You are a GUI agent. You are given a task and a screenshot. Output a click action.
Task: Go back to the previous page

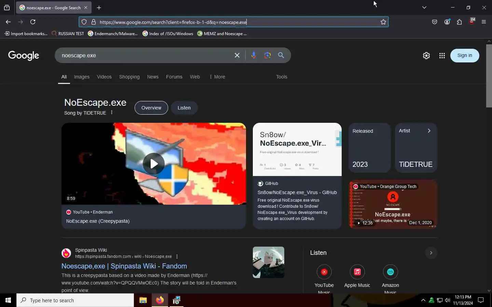point(8,22)
